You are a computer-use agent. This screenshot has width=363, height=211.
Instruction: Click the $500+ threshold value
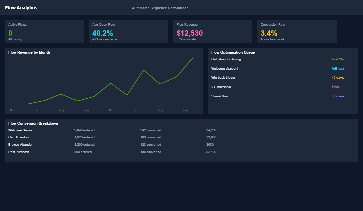pyautogui.click(x=336, y=87)
